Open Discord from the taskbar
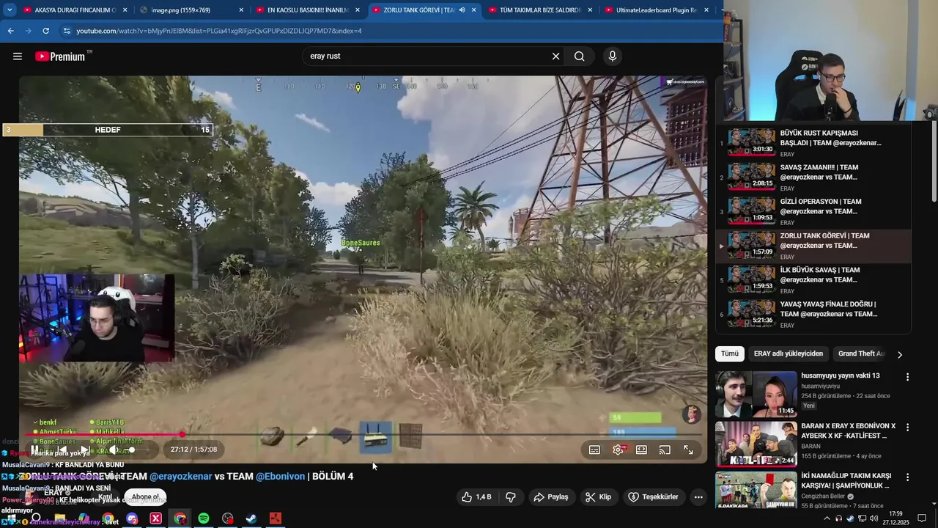The image size is (938, 528). [x=132, y=518]
